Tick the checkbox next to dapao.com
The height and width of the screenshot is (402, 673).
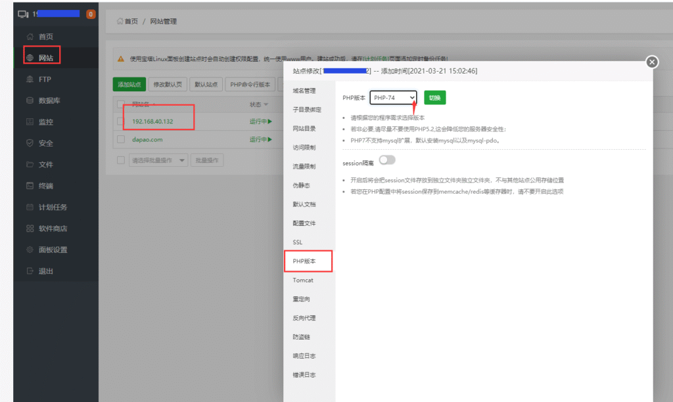121,139
